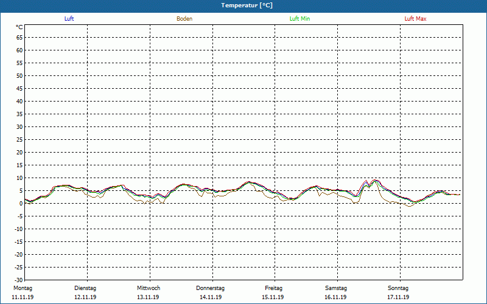Viewport: 487px width, 304px height.
Task: Click the -15 axis value
Action: pyautogui.click(x=19, y=241)
